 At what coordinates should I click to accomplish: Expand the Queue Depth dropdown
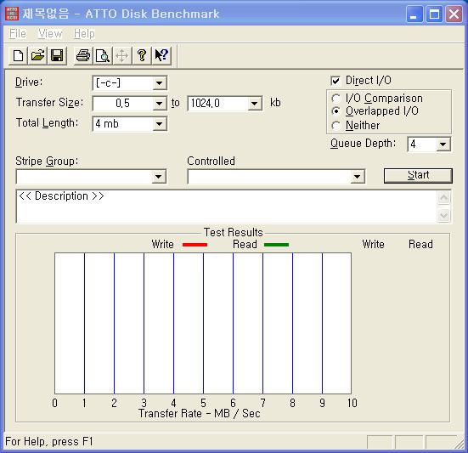(443, 144)
